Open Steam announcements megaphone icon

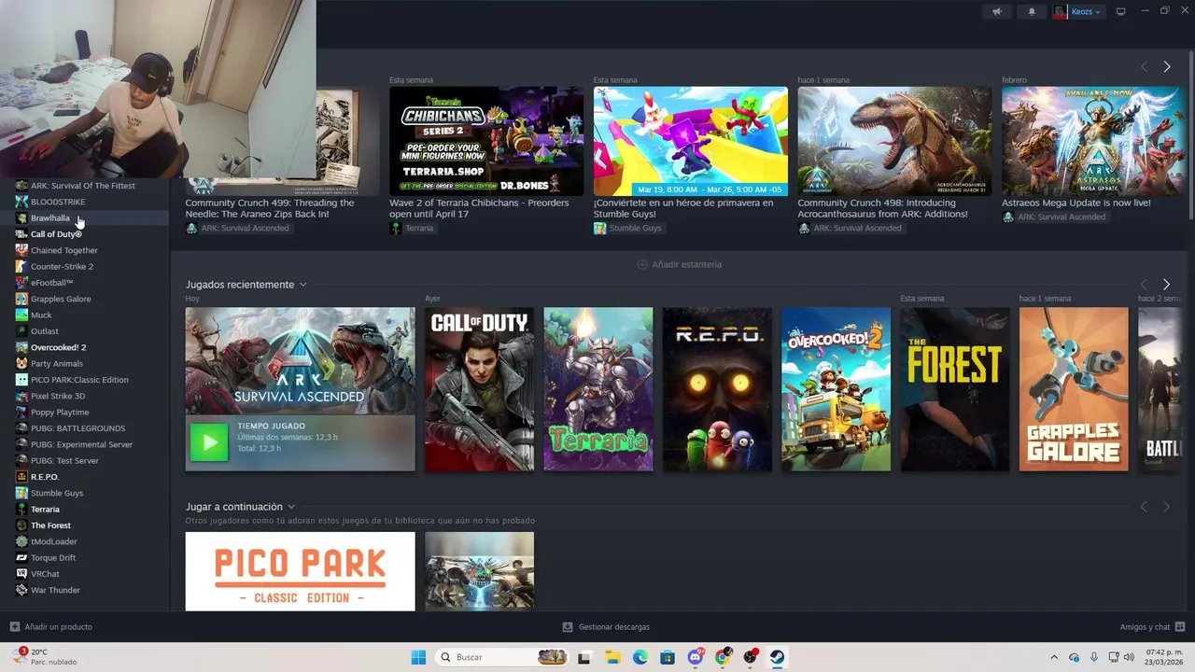(997, 11)
